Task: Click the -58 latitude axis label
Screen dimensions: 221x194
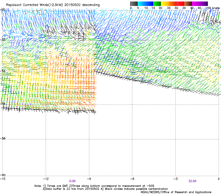Action: pyautogui.click(x=3, y=138)
